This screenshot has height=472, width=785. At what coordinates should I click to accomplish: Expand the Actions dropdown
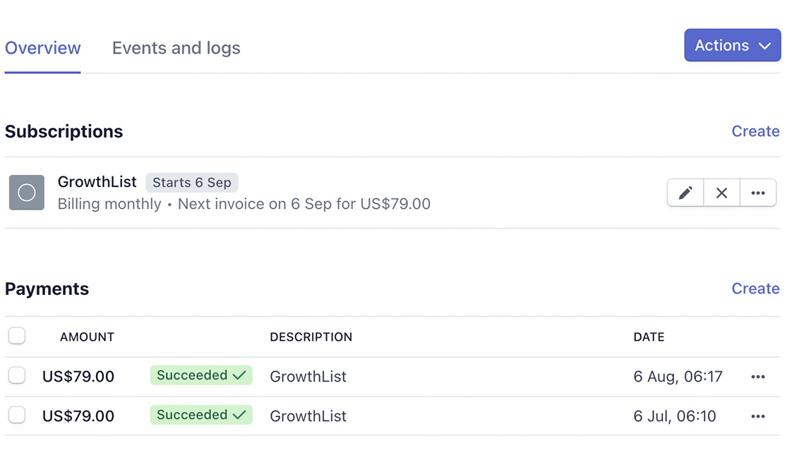pyautogui.click(x=733, y=45)
